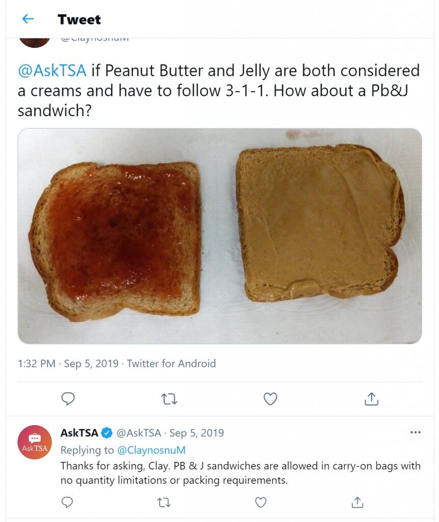
Task: Like the AskTSA reply
Action: [x=261, y=502]
